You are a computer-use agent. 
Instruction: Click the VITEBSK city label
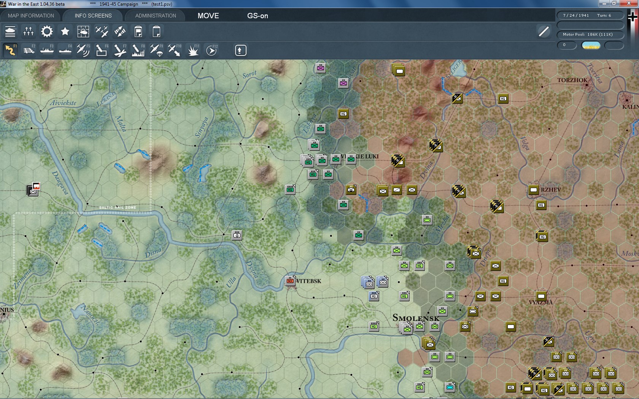[308, 281]
